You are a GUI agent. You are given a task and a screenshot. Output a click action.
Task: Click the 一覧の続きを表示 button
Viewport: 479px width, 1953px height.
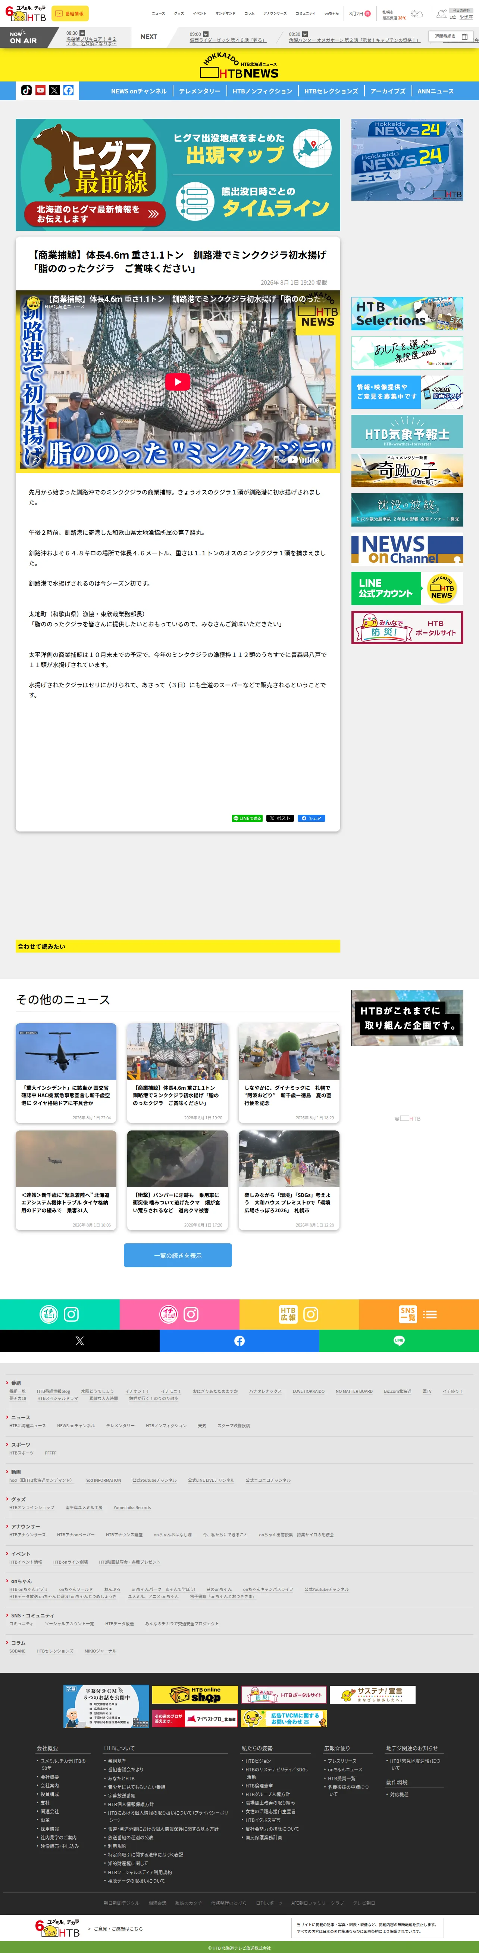point(178,1256)
